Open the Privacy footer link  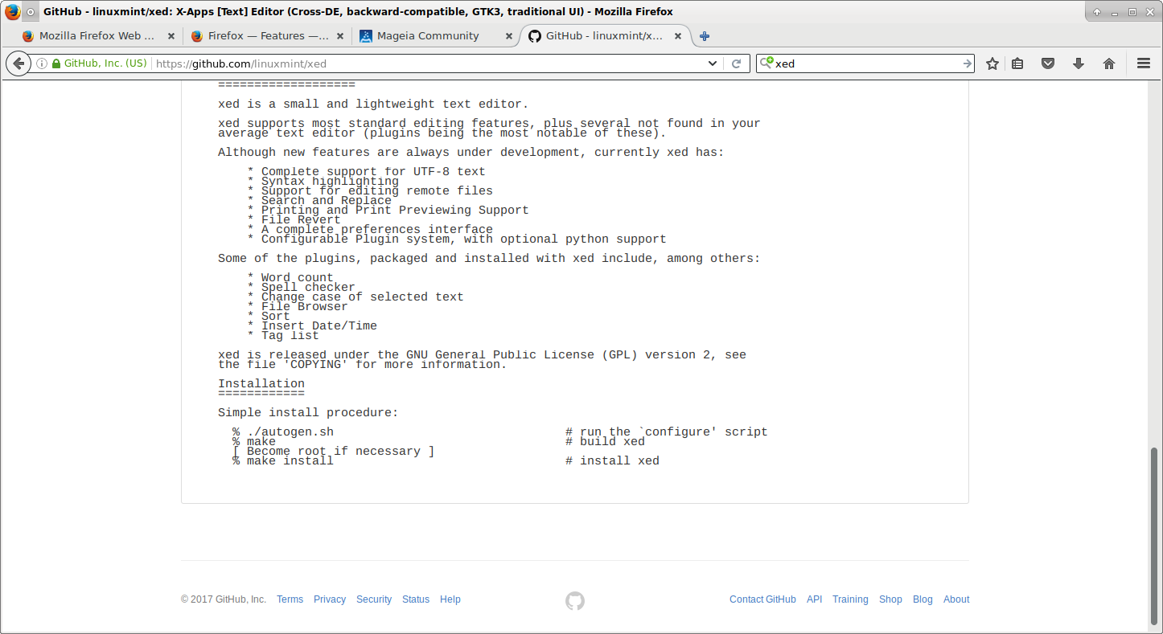pos(330,599)
